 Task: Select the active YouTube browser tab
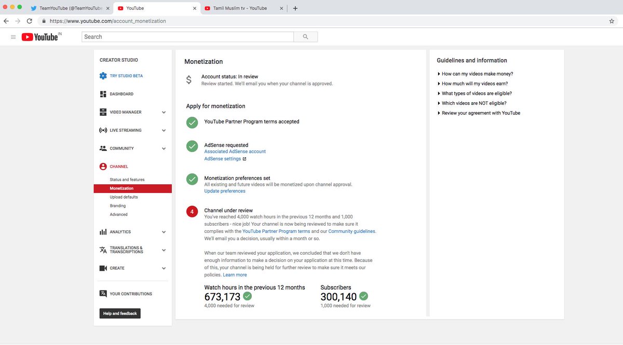pos(156,8)
